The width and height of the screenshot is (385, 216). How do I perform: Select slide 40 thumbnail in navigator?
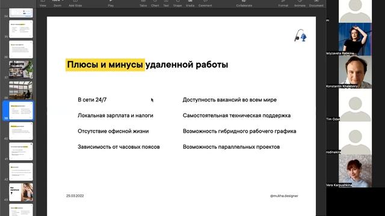pyautogui.click(x=21, y=131)
